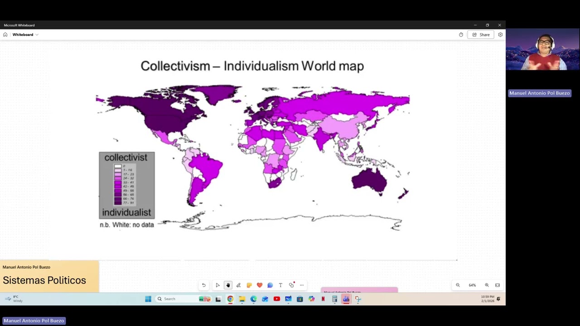Viewport: 580px width, 326px height.
Task: Open Microsoft Edge from taskbar
Action: [x=253, y=299]
